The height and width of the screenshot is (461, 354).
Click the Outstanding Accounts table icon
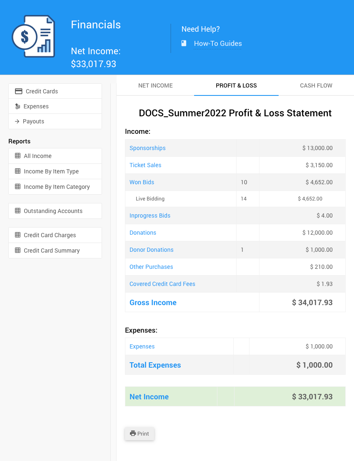tap(17, 211)
